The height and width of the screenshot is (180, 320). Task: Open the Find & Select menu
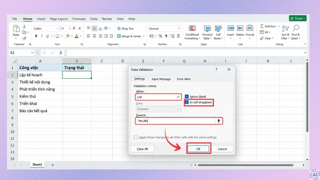296,33
